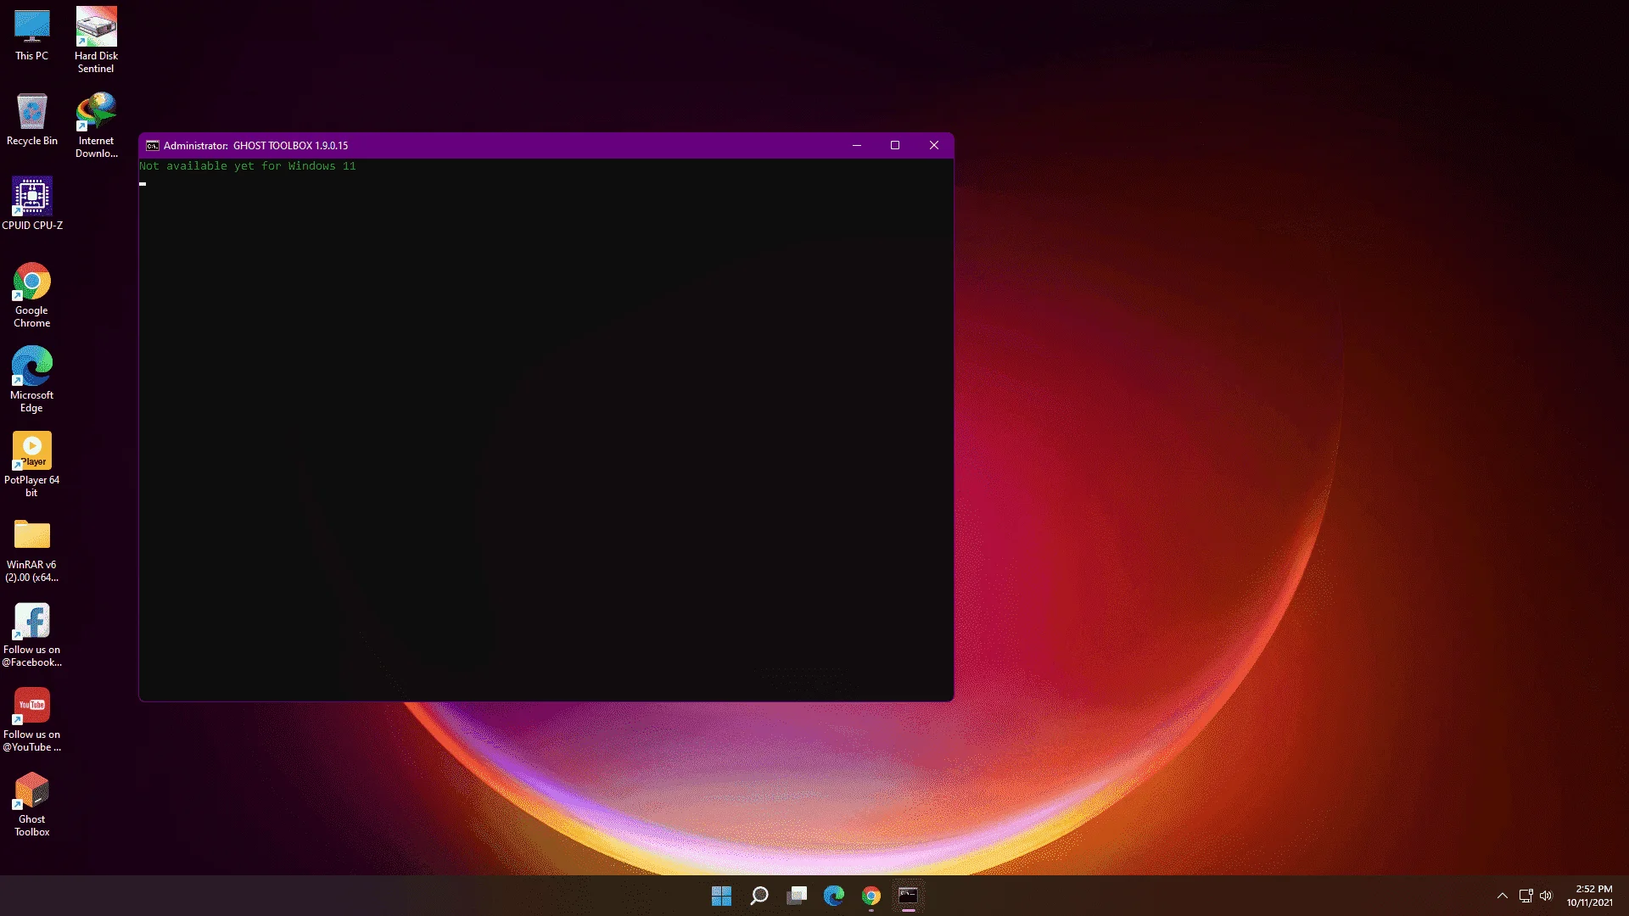Image resolution: width=1629 pixels, height=916 pixels.
Task: Select Follow us on Facebook shortcut
Action: pyautogui.click(x=31, y=634)
